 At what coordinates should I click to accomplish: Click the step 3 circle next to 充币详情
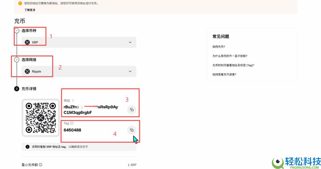(x=17, y=89)
